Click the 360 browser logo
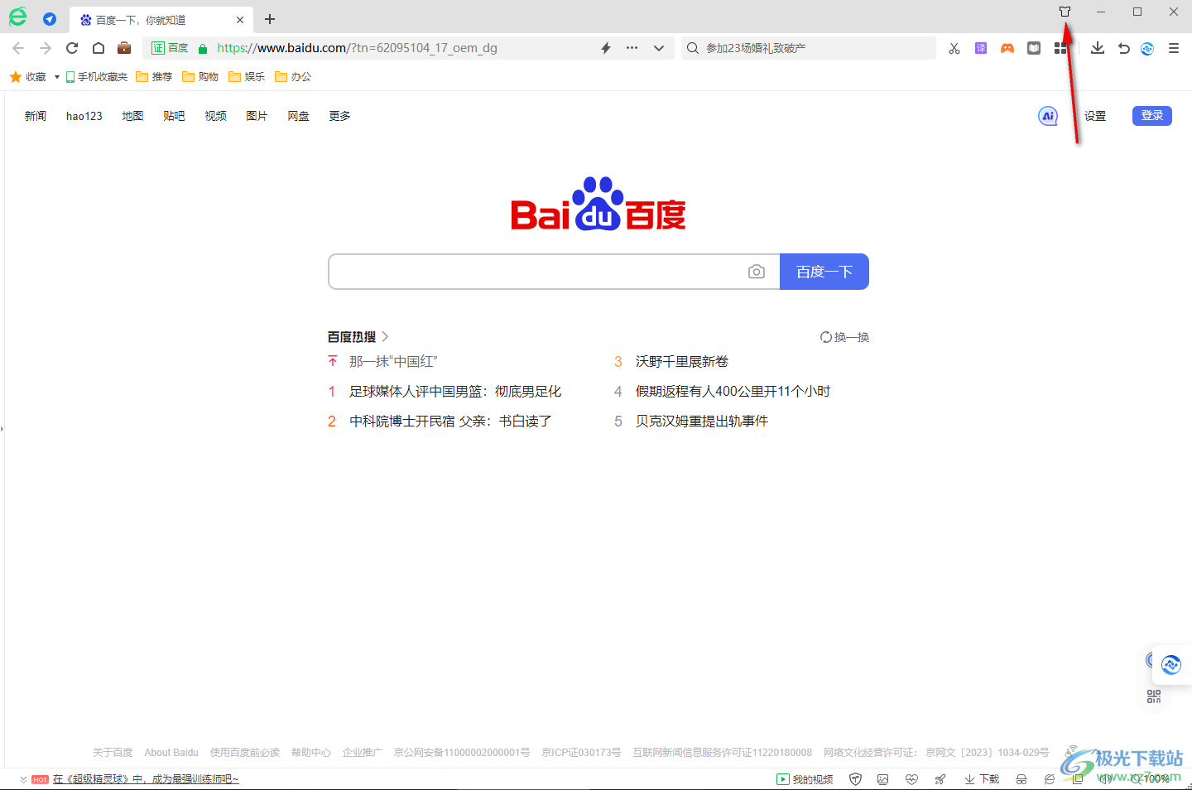The image size is (1192, 790). click(x=17, y=17)
